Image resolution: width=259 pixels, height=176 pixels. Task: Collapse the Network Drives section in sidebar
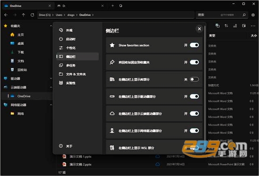point(51,105)
